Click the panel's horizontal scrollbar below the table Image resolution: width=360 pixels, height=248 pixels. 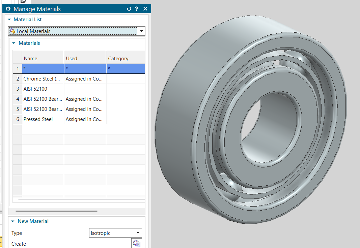(x=56, y=211)
